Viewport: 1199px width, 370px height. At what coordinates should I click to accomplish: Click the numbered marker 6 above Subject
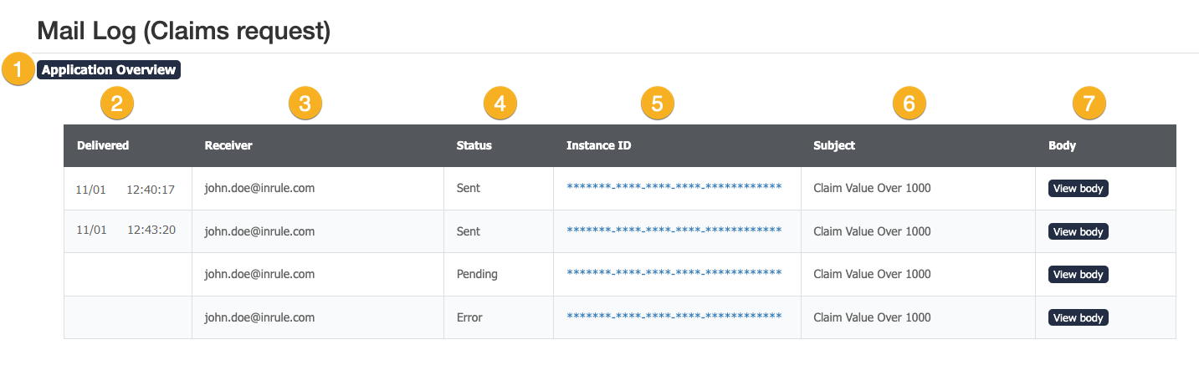909,103
